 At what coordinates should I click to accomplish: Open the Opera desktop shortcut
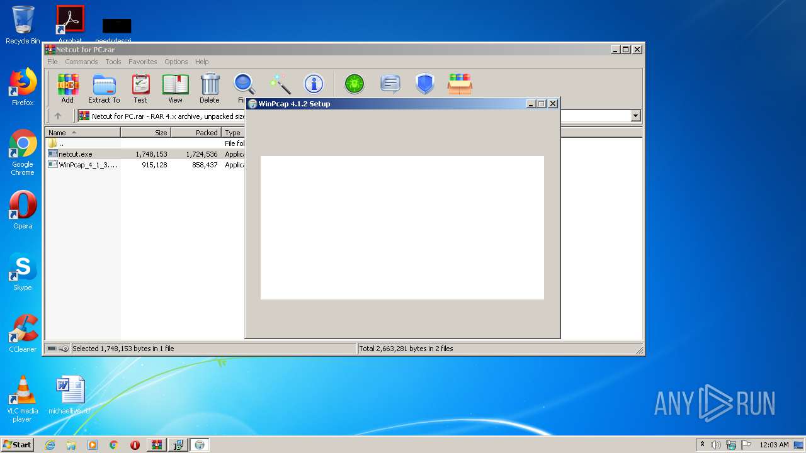click(23, 210)
